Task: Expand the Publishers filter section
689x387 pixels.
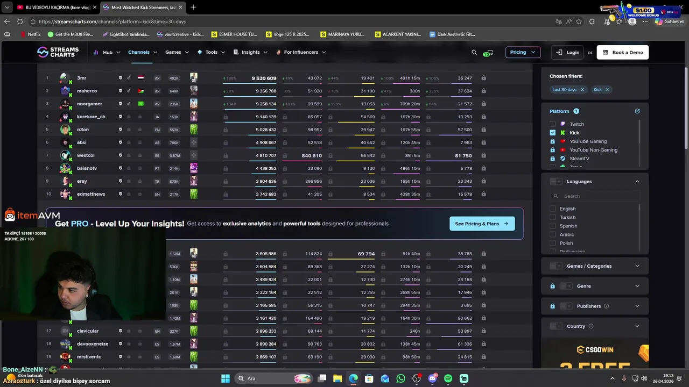Action: pos(637,306)
